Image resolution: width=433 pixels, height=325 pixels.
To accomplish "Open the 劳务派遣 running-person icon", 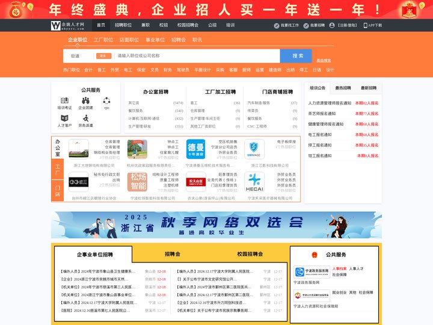I will (85, 118).
